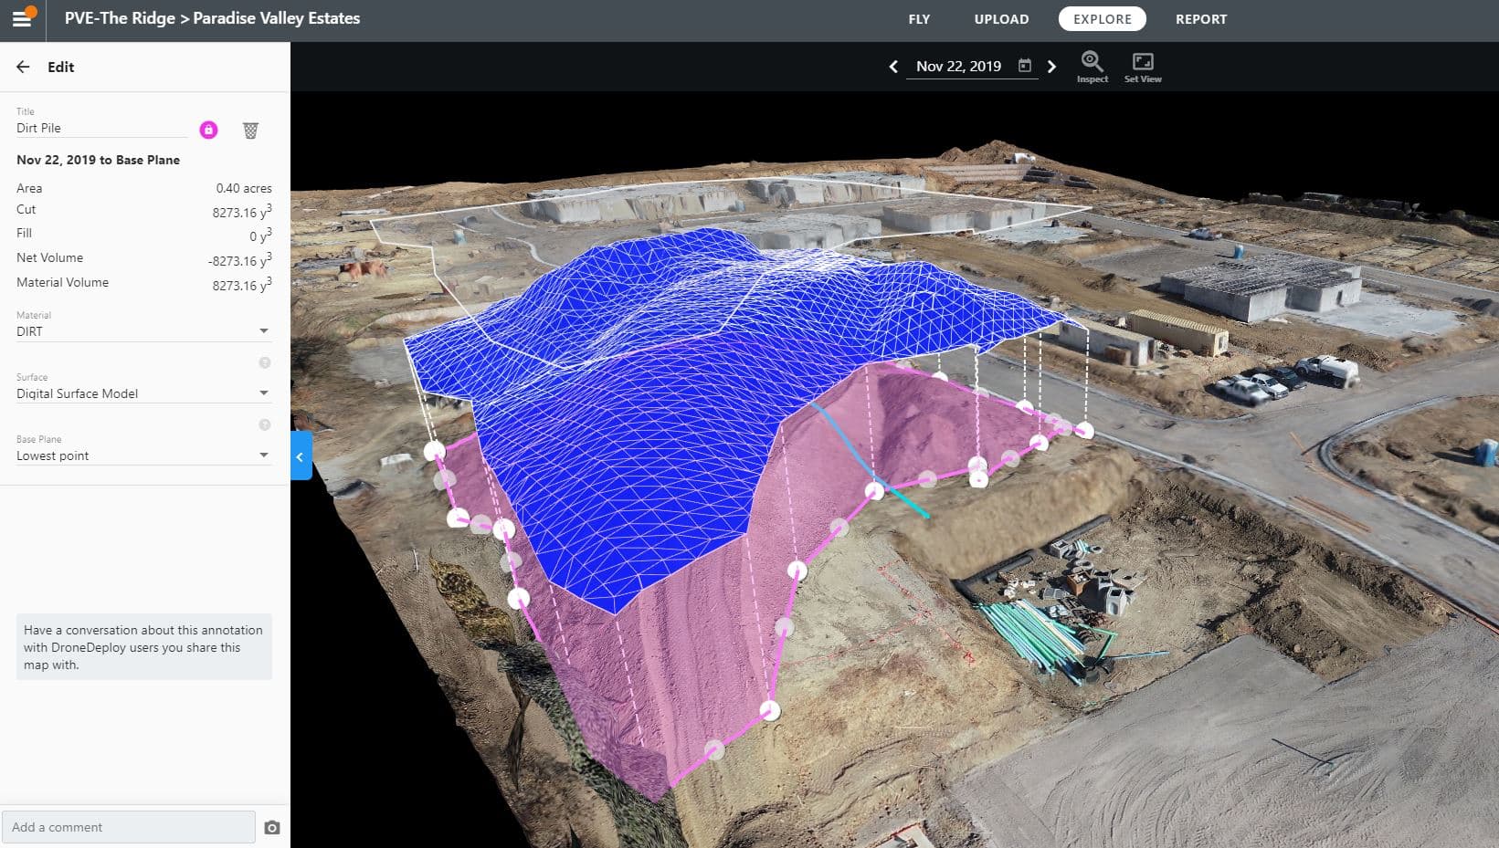This screenshot has height=848, width=1499.
Task: Switch to the FLY tab
Action: click(919, 19)
